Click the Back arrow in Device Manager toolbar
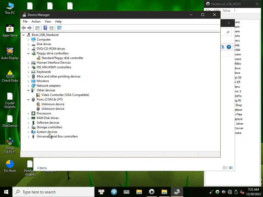263x197 pixels. coord(24,28)
